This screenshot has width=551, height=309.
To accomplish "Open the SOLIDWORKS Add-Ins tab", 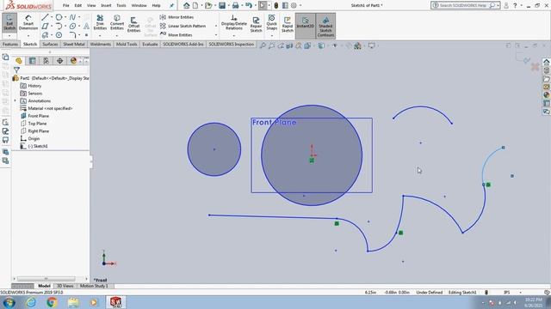I will (183, 44).
